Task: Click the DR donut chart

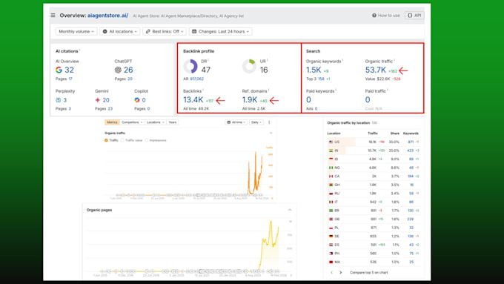Action: point(190,67)
